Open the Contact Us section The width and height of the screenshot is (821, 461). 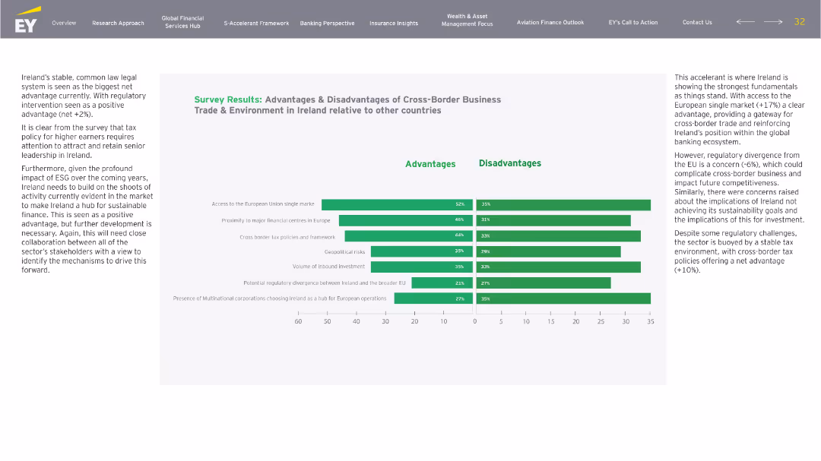tap(697, 23)
